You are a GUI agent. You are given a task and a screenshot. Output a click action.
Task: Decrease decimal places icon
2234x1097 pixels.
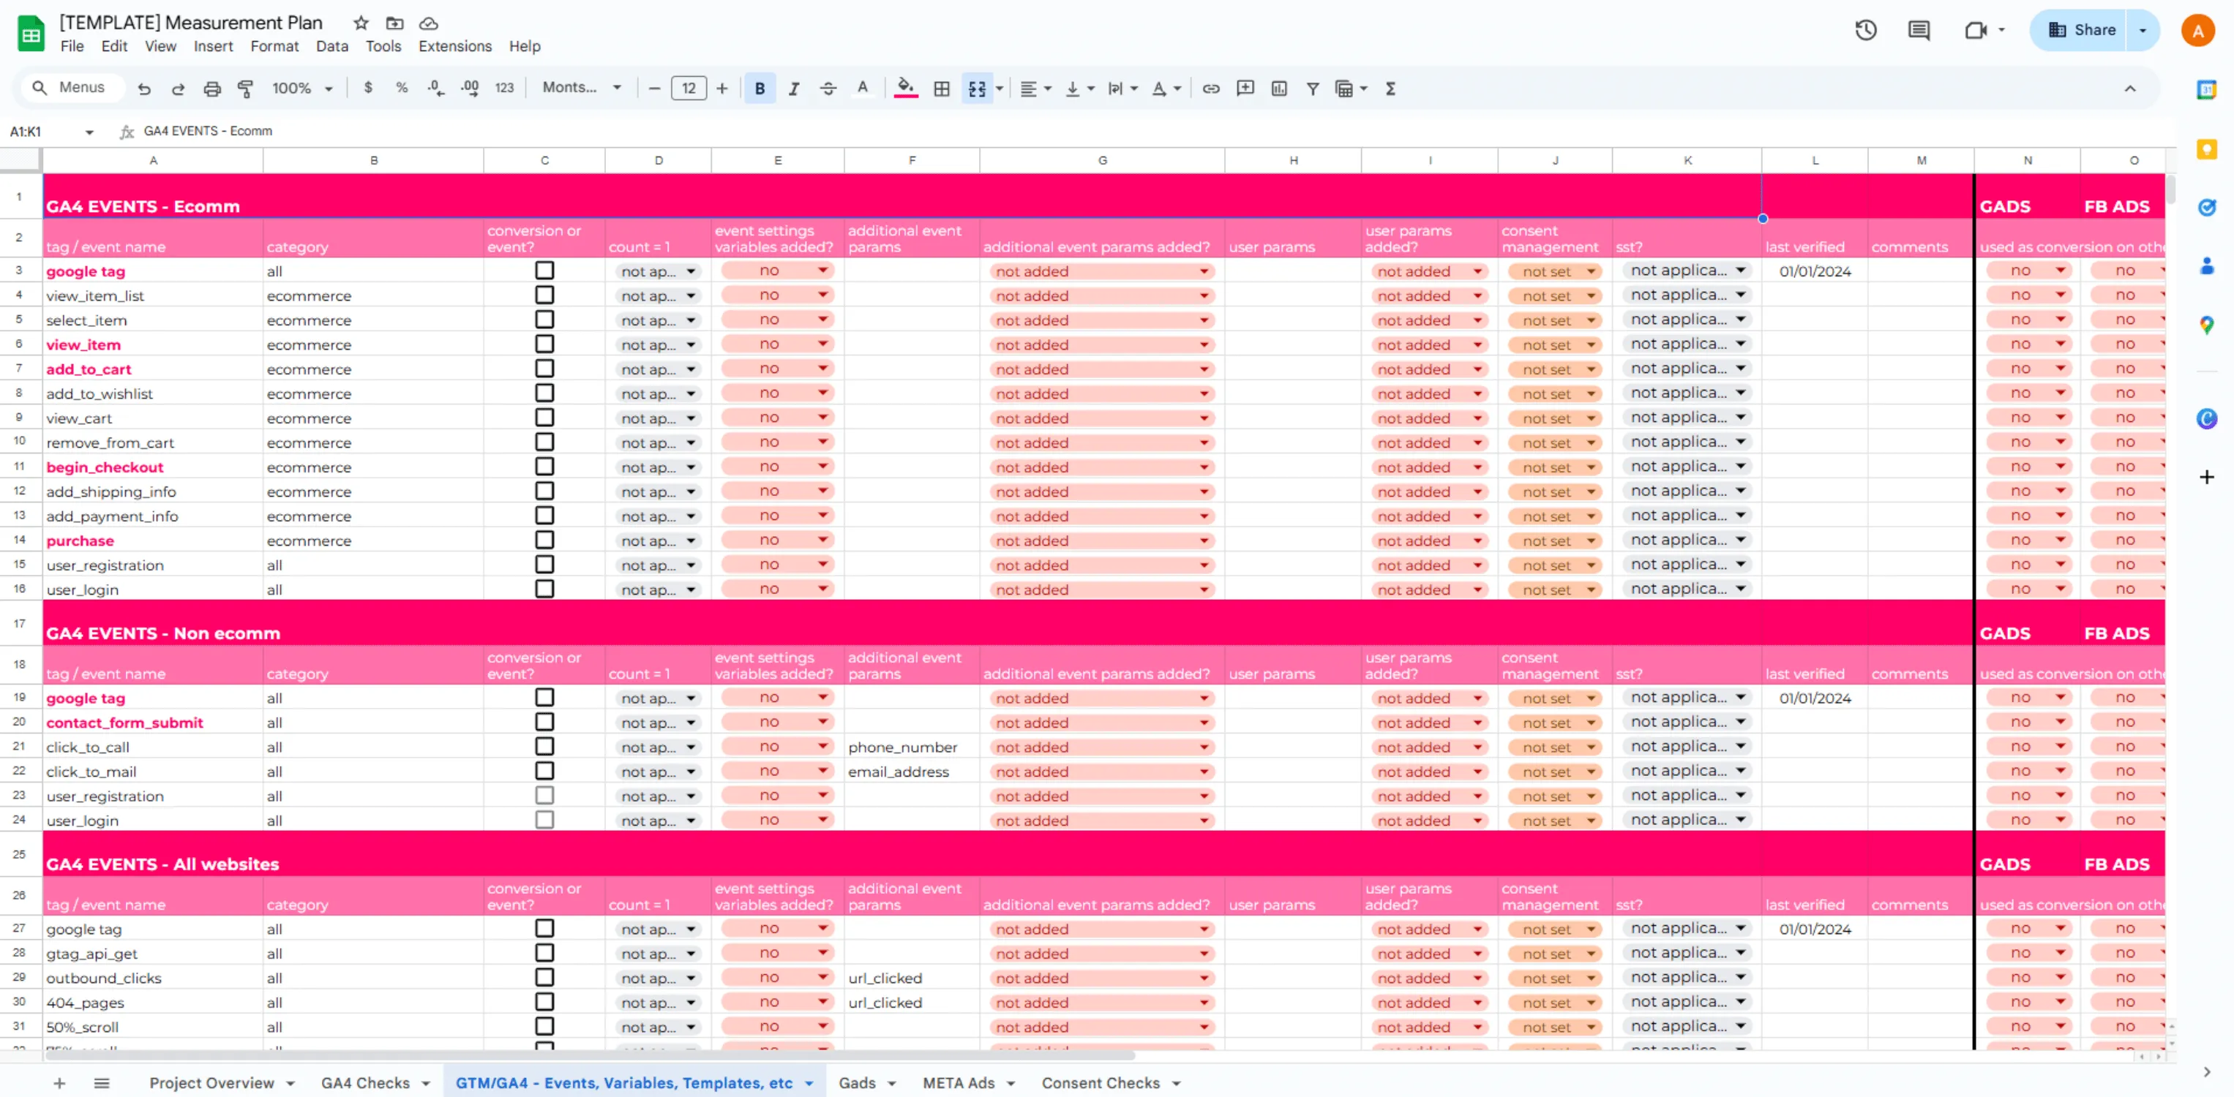click(x=435, y=88)
